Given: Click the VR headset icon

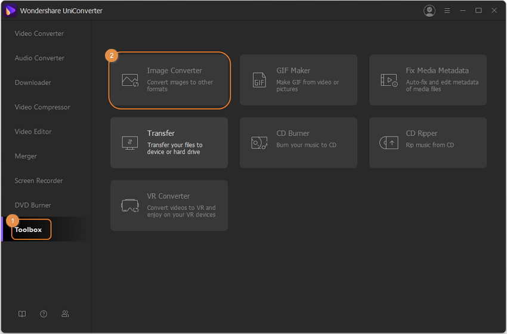Looking at the screenshot, I should click(130, 205).
